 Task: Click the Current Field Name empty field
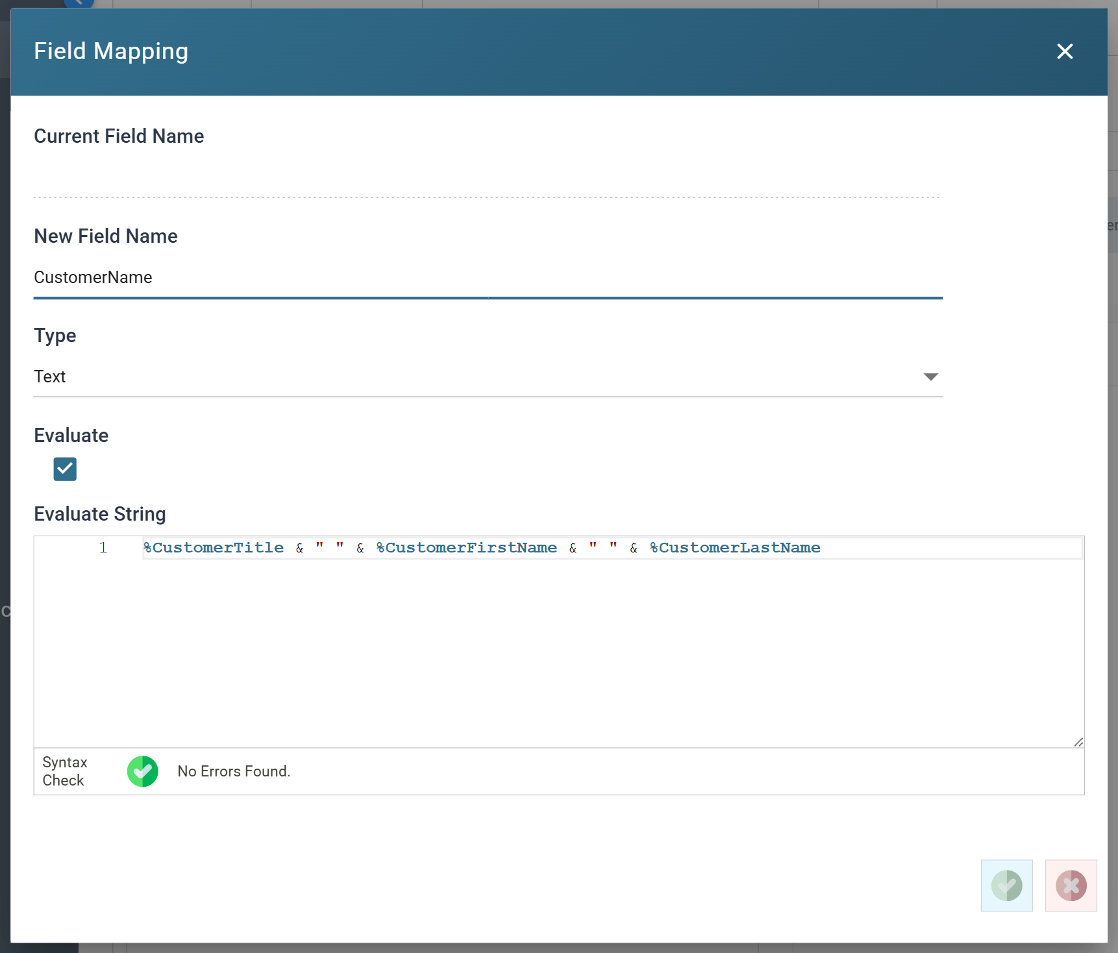(488, 178)
